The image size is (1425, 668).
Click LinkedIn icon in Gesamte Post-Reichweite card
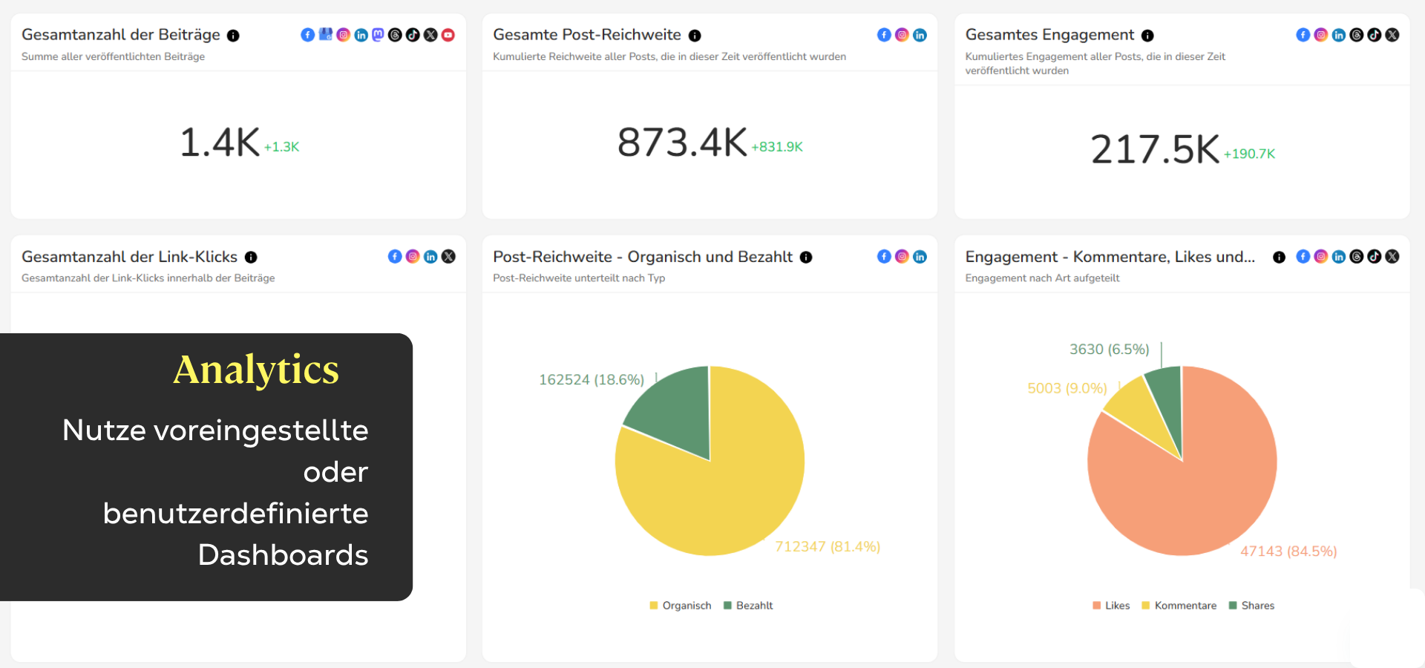click(x=920, y=35)
